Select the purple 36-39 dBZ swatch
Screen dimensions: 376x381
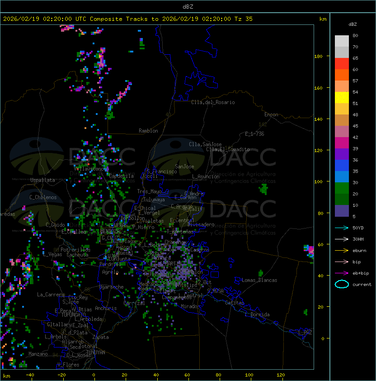click(x=342, y=154)
